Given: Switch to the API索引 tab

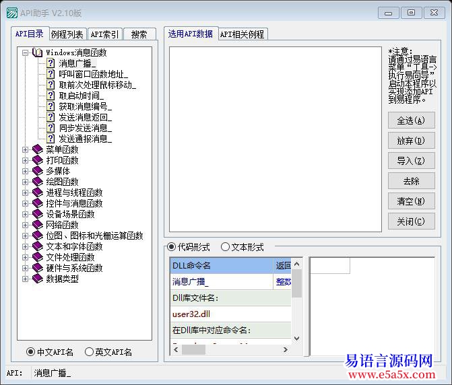Looking at the screenshot, I should pyautogui.click(x=105, y=34).
